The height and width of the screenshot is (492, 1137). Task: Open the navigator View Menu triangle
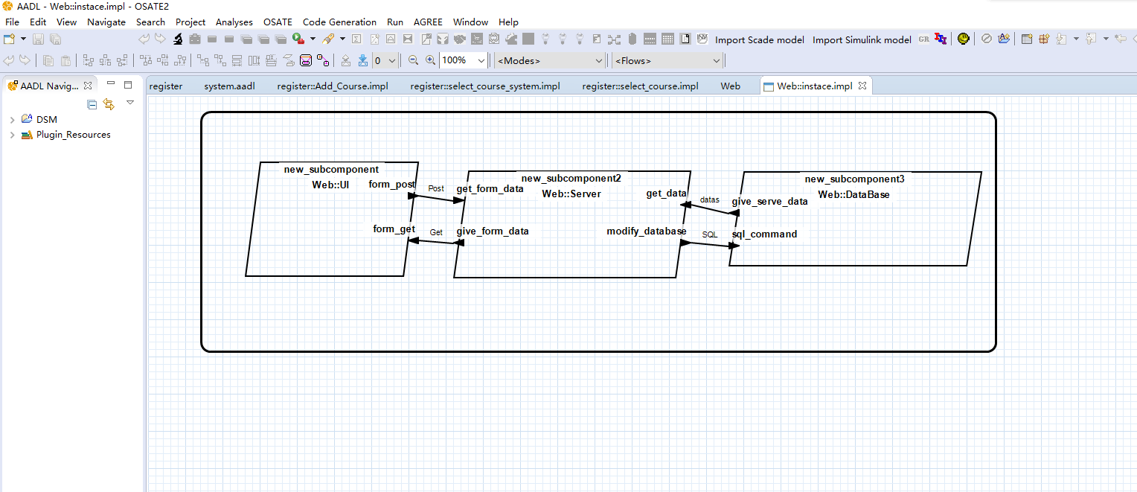(x=130, y=103)
